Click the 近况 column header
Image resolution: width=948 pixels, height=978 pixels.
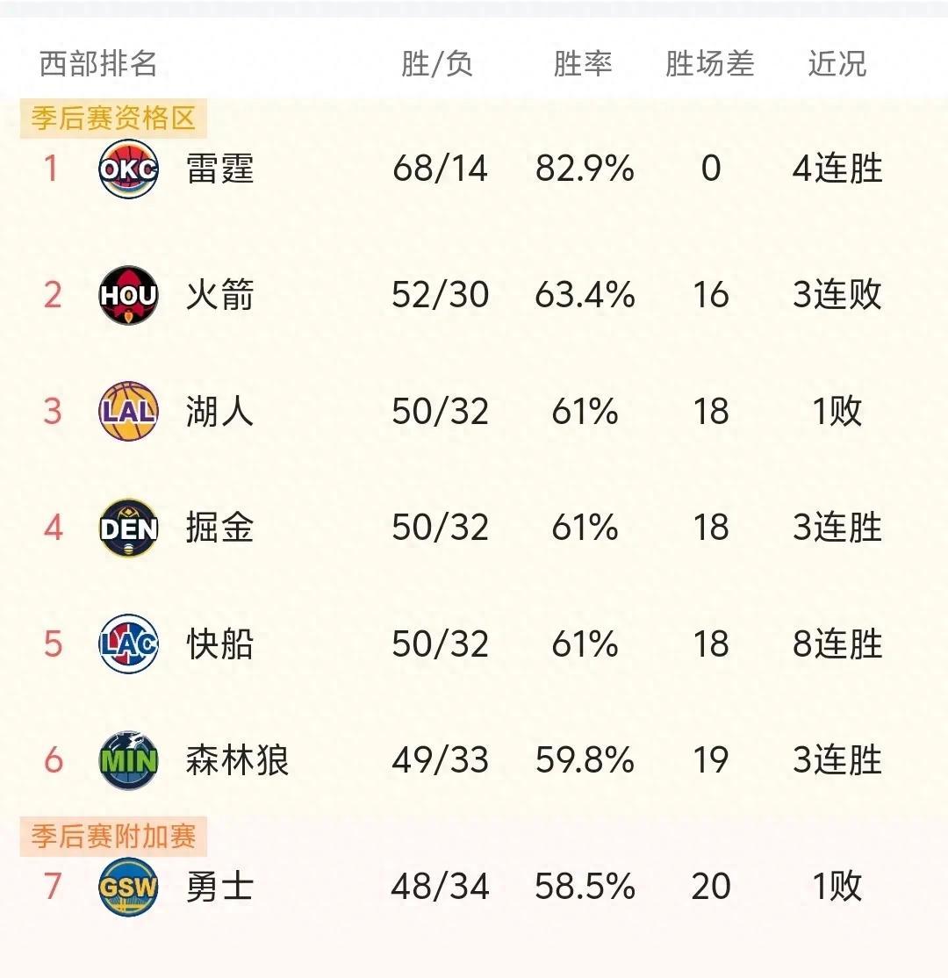(837, 63)
